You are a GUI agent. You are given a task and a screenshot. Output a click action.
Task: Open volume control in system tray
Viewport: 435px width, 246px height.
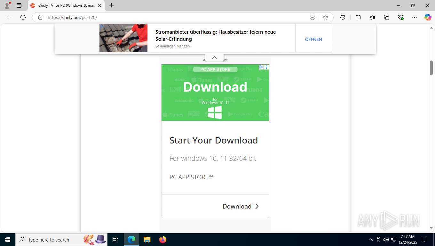coord(386,240)
